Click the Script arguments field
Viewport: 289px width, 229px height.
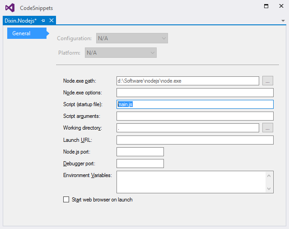pos(195,116)
